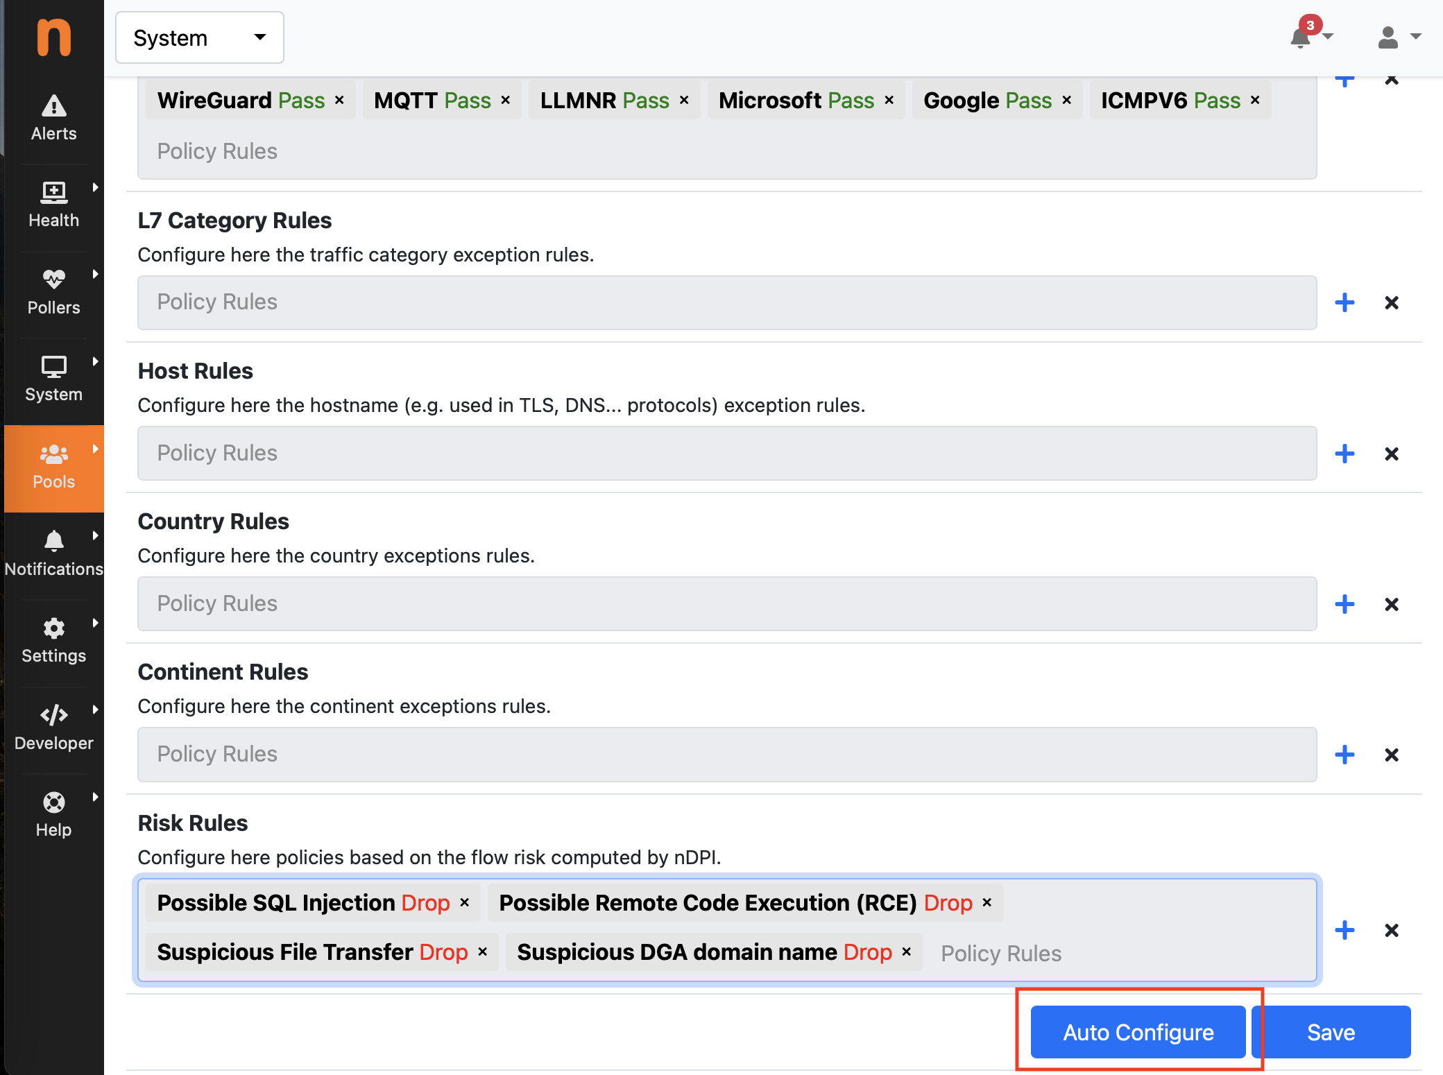Remove Possible Remote Code Execution Drop rule
This screenshot has width=1443, height=1075.
(987, 902)
